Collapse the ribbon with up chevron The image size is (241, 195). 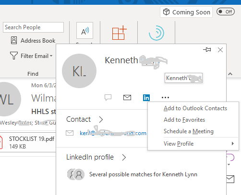click(x=230, y=74)
